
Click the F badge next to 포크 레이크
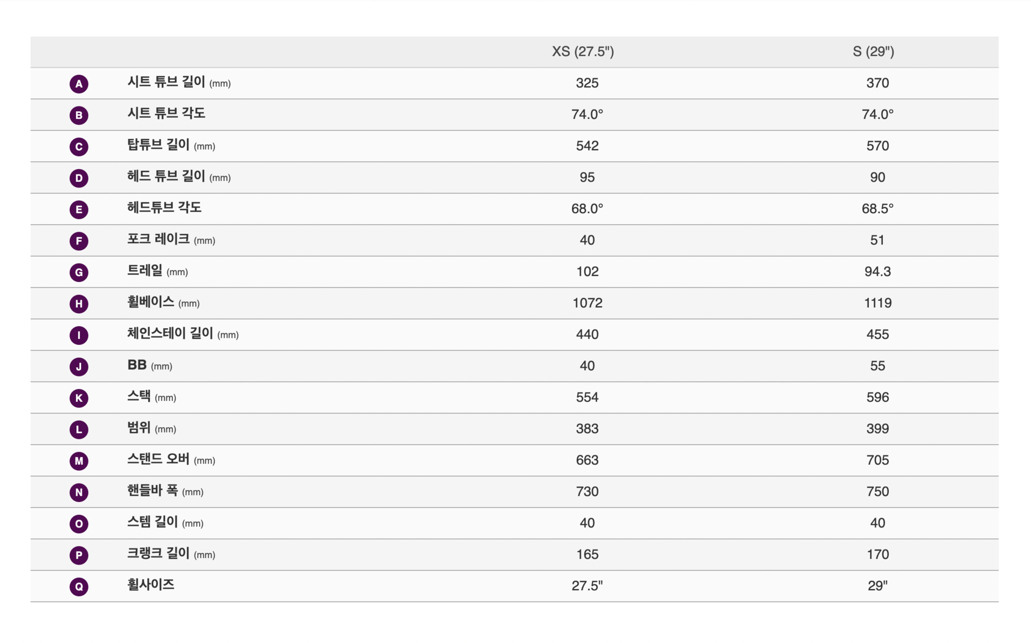(x=79, y=241)
